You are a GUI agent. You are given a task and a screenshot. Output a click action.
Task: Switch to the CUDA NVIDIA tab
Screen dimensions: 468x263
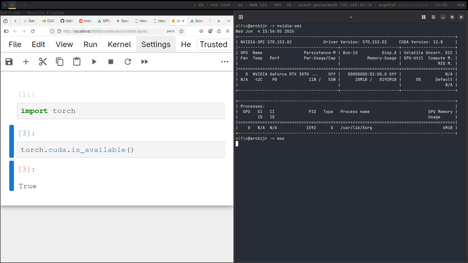click(x=48, y=21)
